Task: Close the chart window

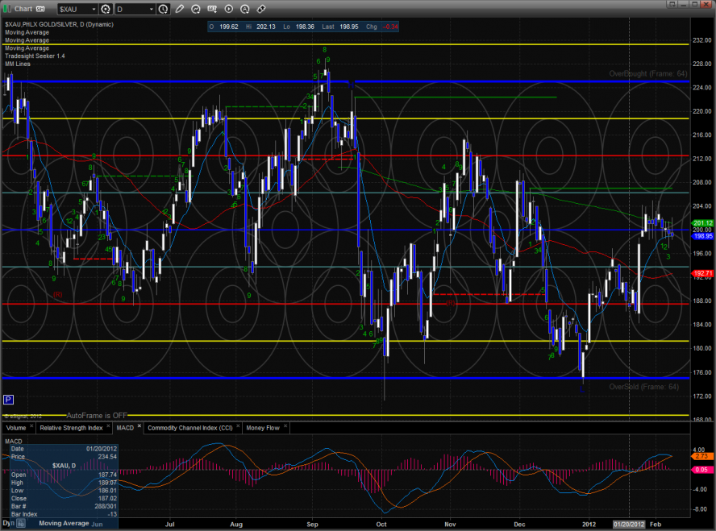Action: [x=706, y=4]
